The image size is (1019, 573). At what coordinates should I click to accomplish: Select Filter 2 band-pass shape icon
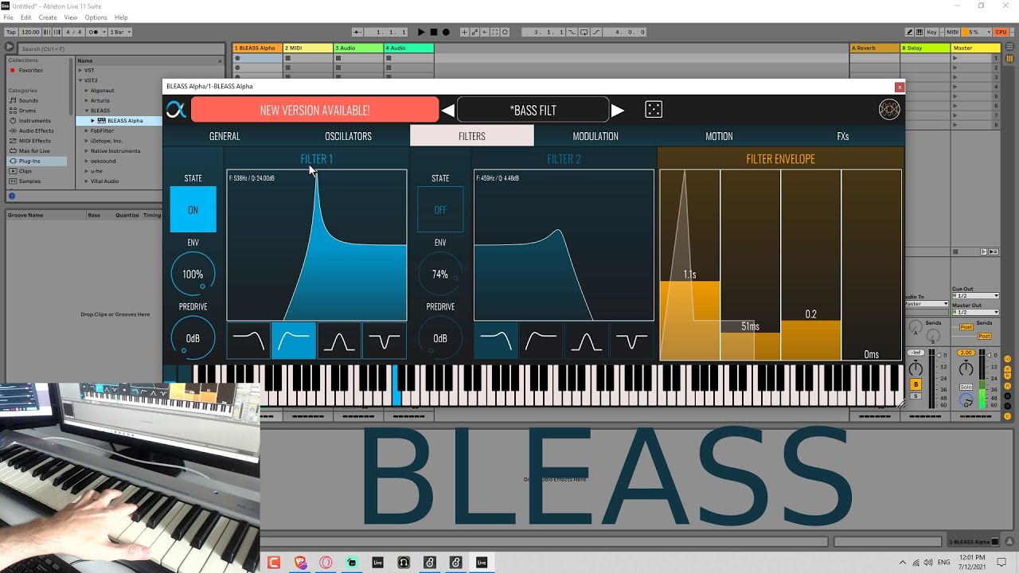pos(587,341)
